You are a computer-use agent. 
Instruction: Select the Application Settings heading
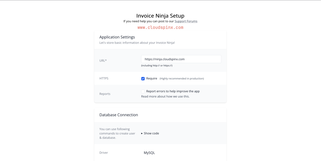point(117,37)
